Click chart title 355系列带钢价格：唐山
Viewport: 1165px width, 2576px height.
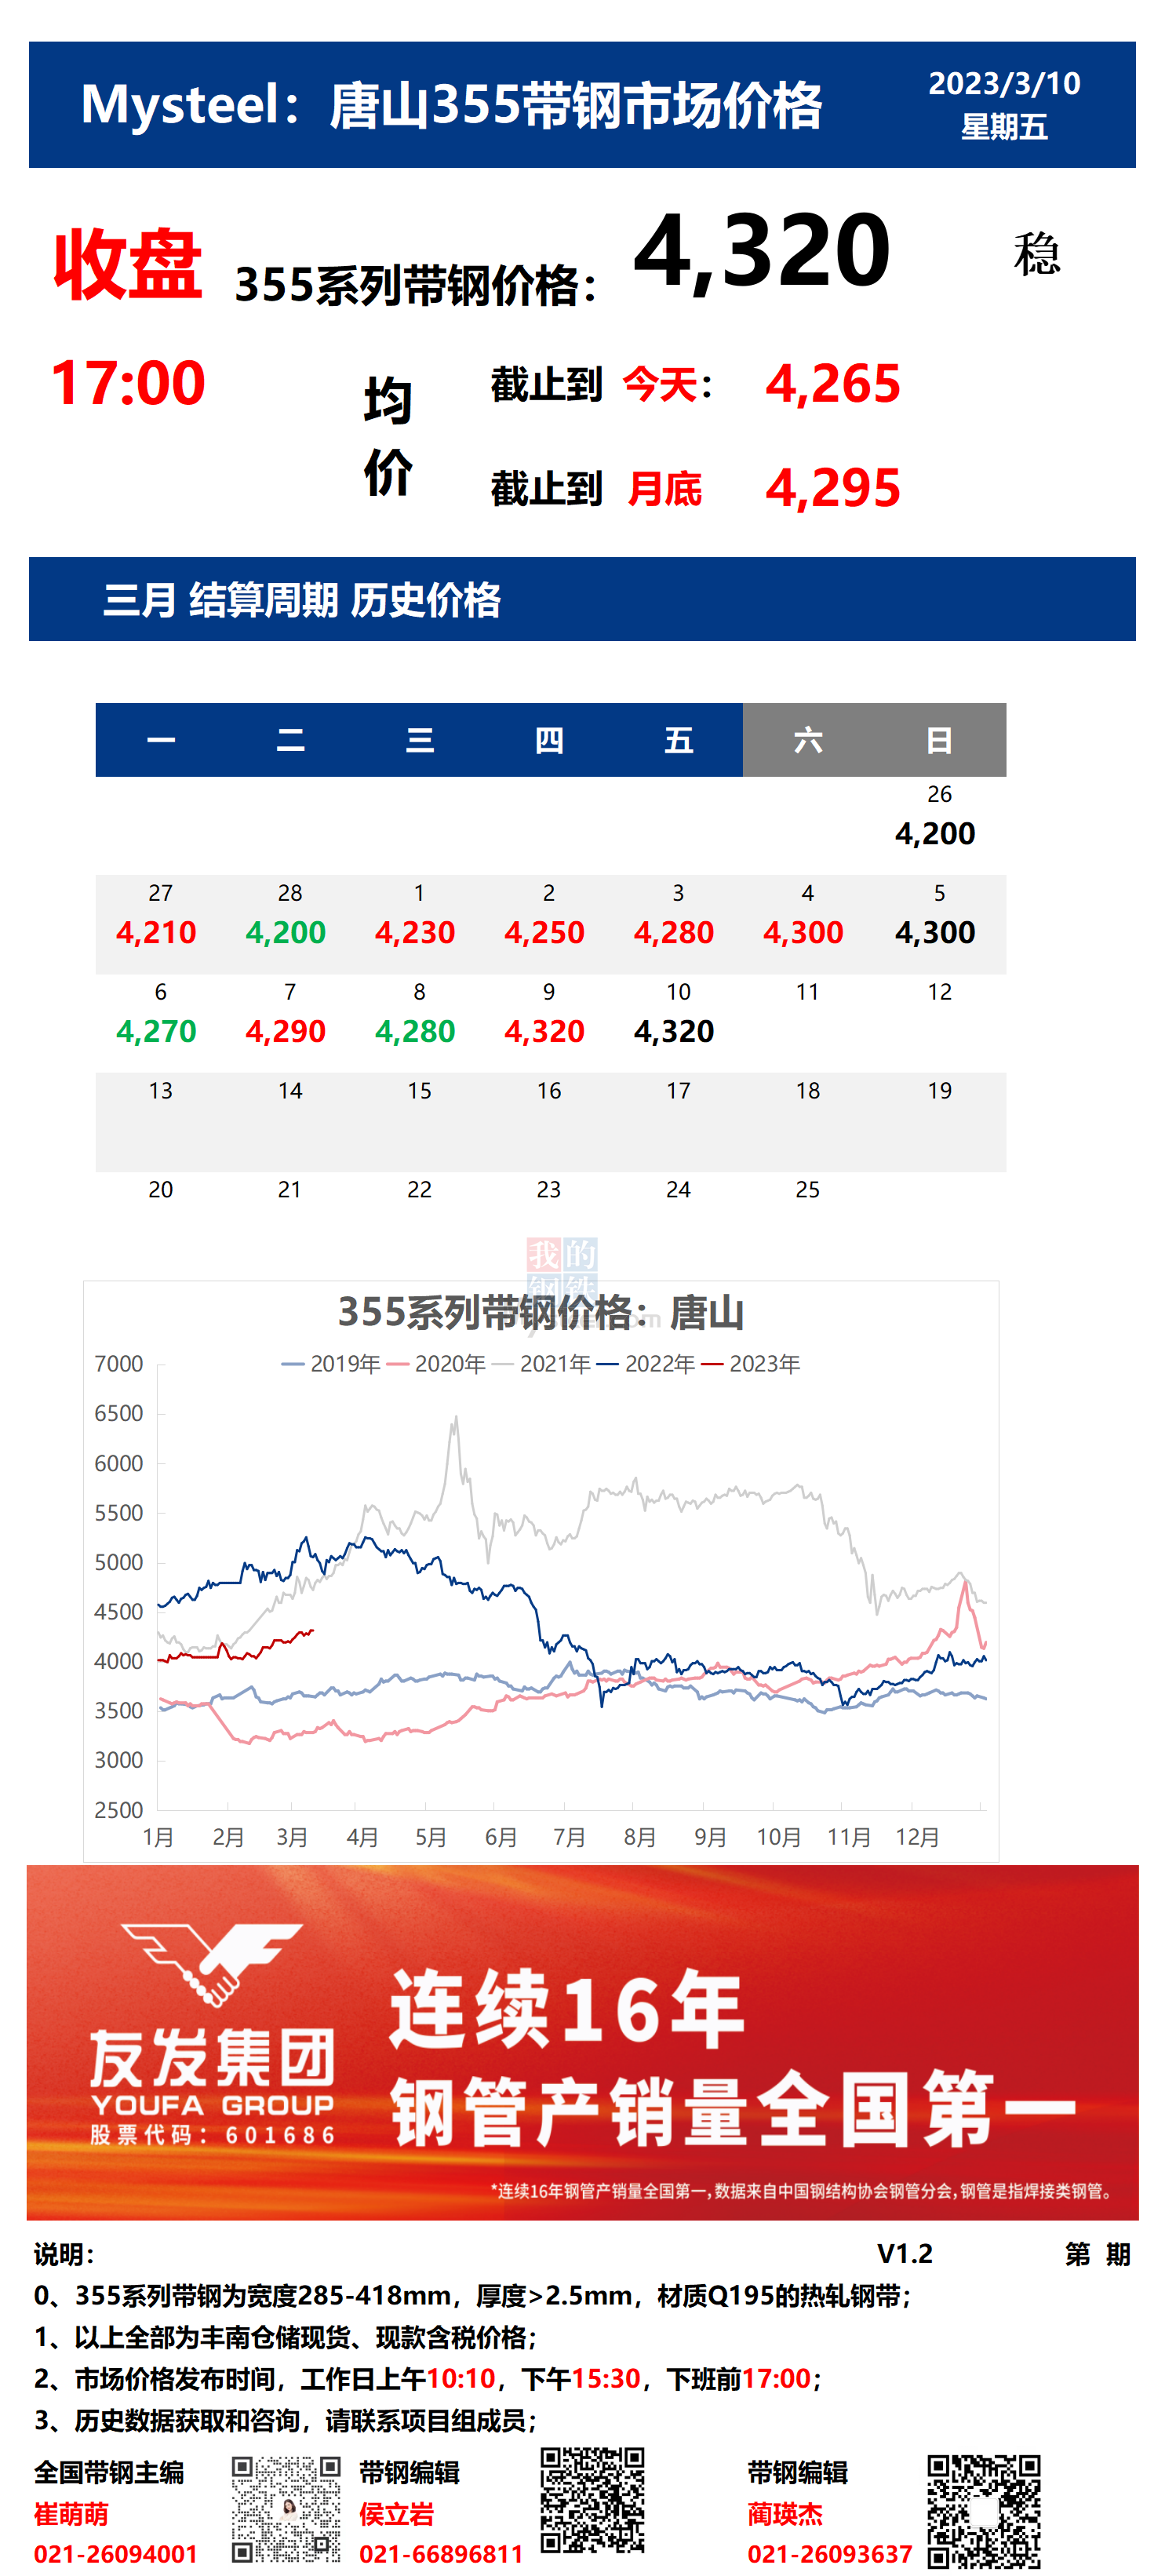[x=541, y=1312]
